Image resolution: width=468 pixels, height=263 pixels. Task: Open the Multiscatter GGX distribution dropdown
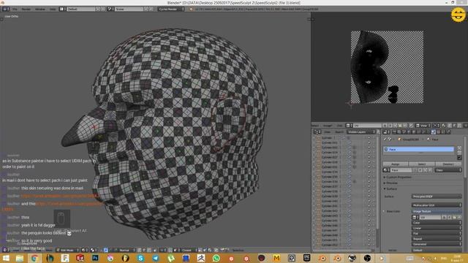[437, 205]
